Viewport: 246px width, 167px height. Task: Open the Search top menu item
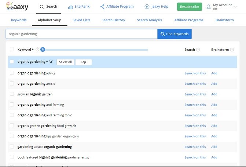[x=48, y=7]
